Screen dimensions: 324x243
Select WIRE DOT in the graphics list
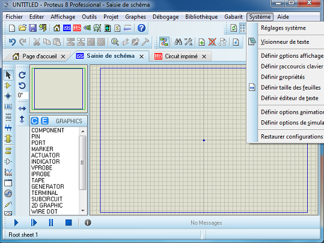pyautogui.click(x=44, y=212)
